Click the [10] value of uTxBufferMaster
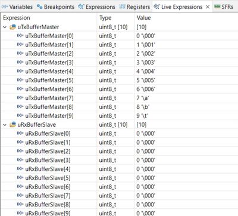Viewport: 238px width, 216px height. click(142, 27)
